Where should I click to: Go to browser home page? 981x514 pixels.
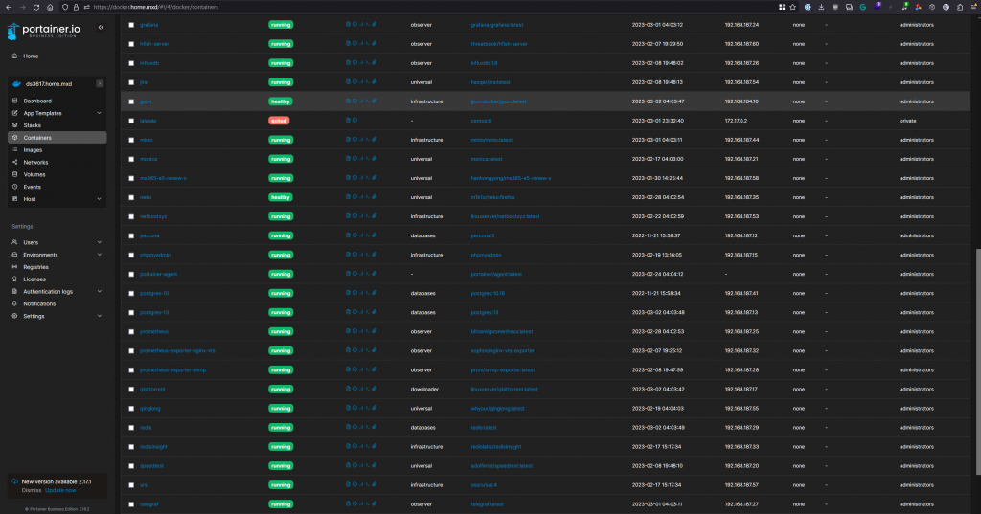click(x=50, y=7)
